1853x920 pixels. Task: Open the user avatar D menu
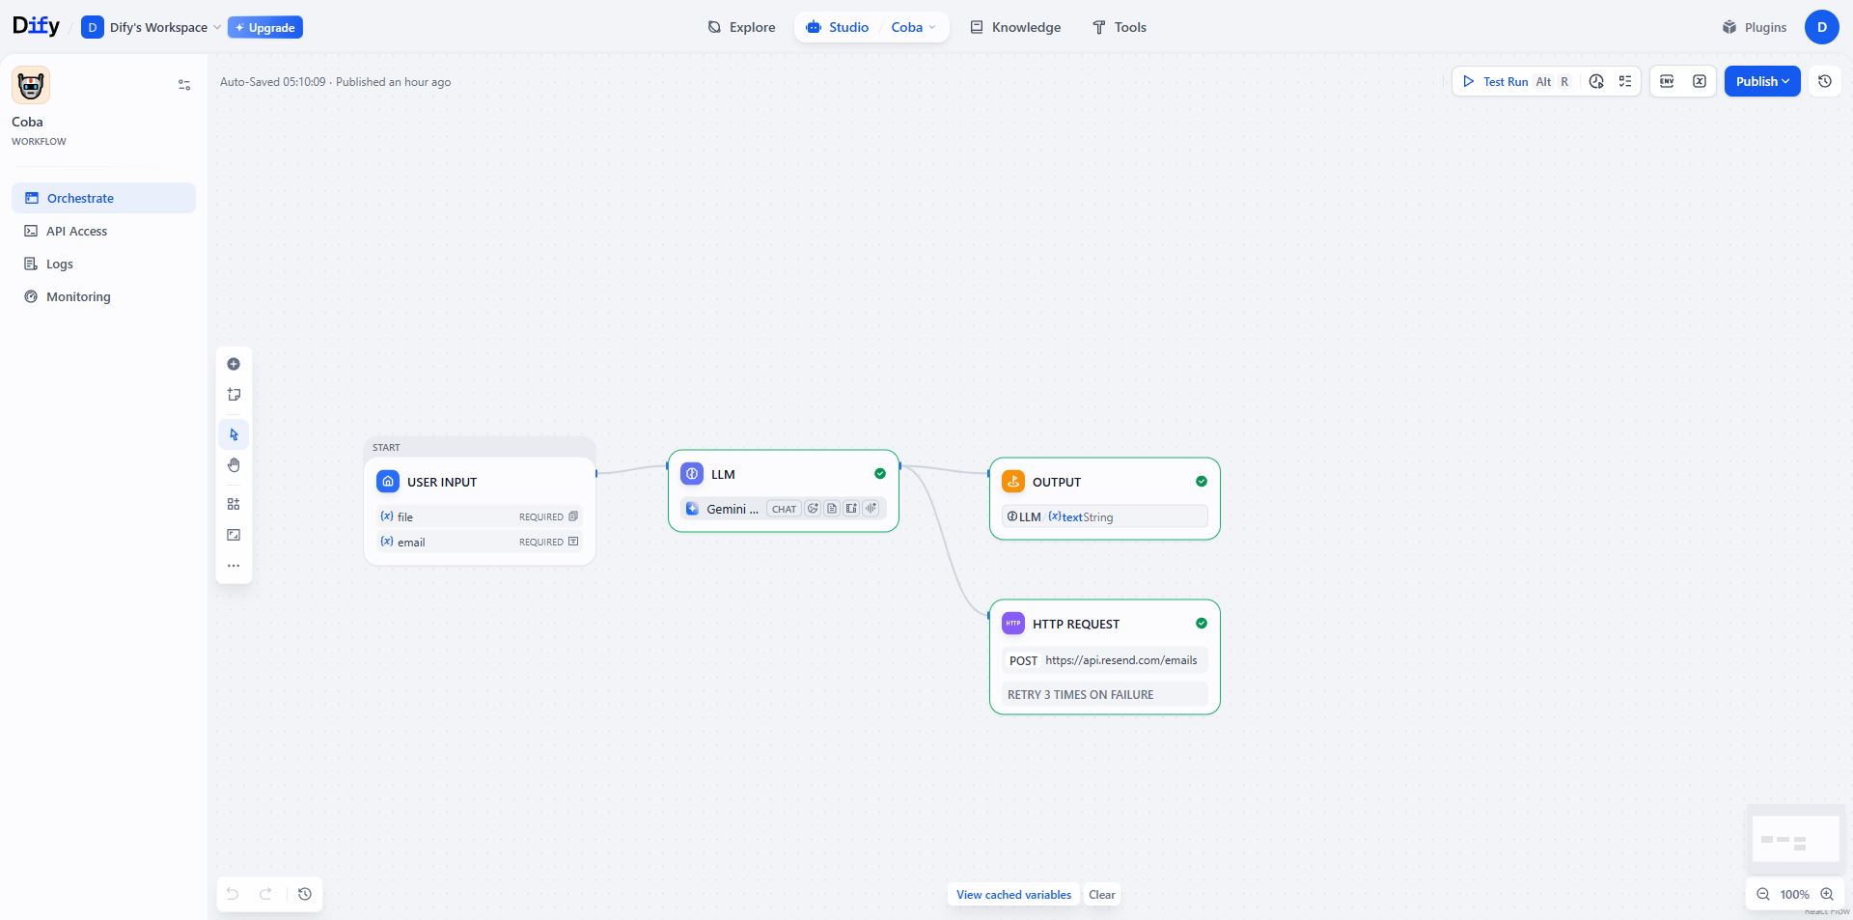tap(1822, 27)
